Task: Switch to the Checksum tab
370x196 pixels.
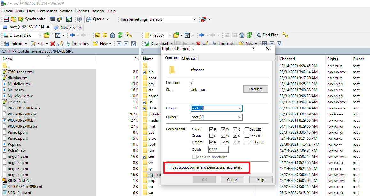Action: click(189, 58)
